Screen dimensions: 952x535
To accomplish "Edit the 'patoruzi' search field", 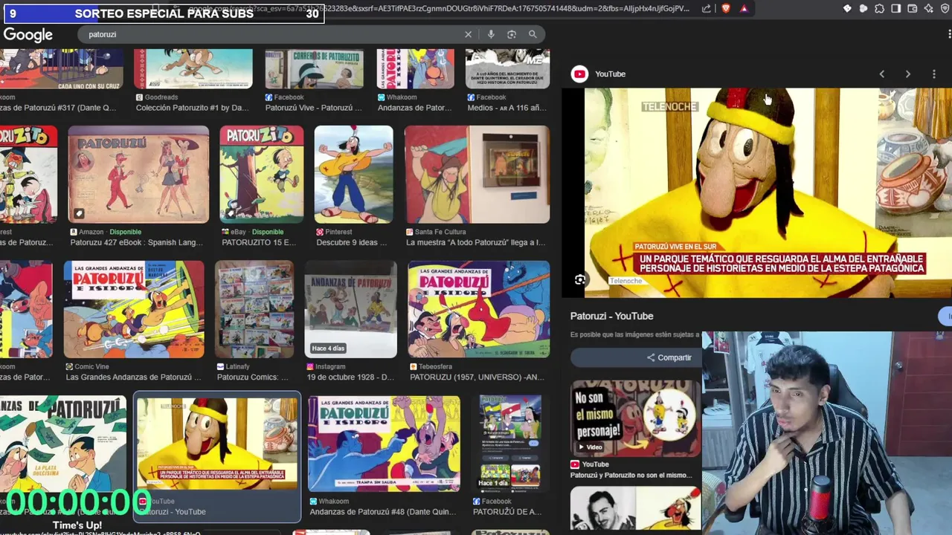I will (x=271, y=34).
